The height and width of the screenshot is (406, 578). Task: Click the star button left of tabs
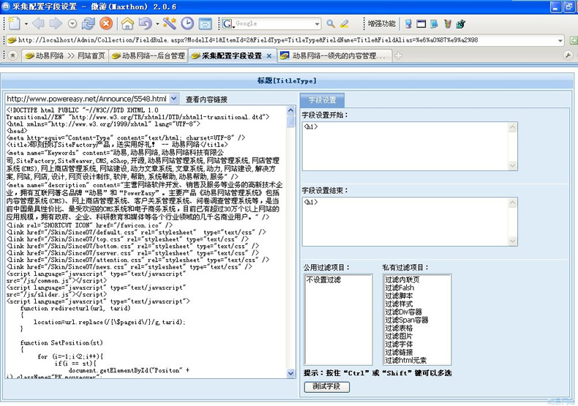pos(13,56)
